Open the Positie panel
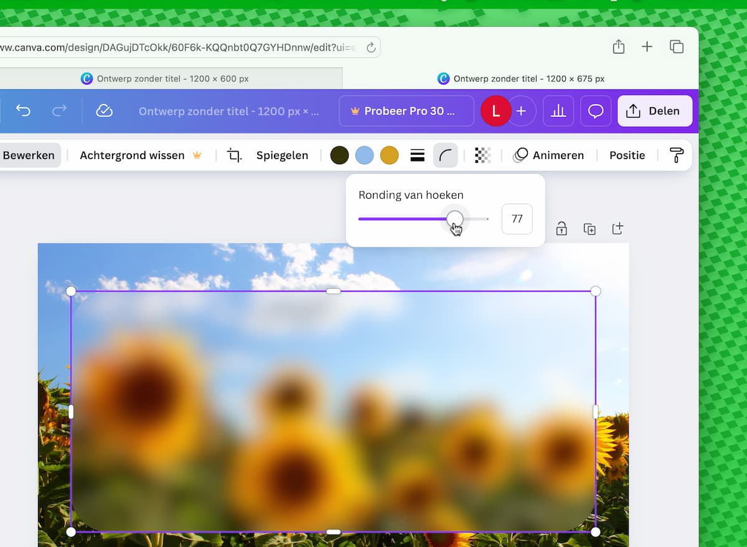Viewport: 747px width, 547px height. click(627, 155)
